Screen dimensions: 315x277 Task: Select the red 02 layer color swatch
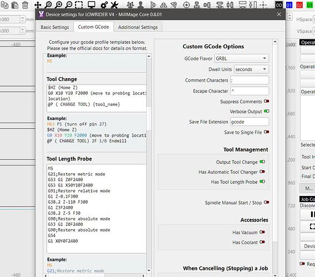[x=299, y=5]
